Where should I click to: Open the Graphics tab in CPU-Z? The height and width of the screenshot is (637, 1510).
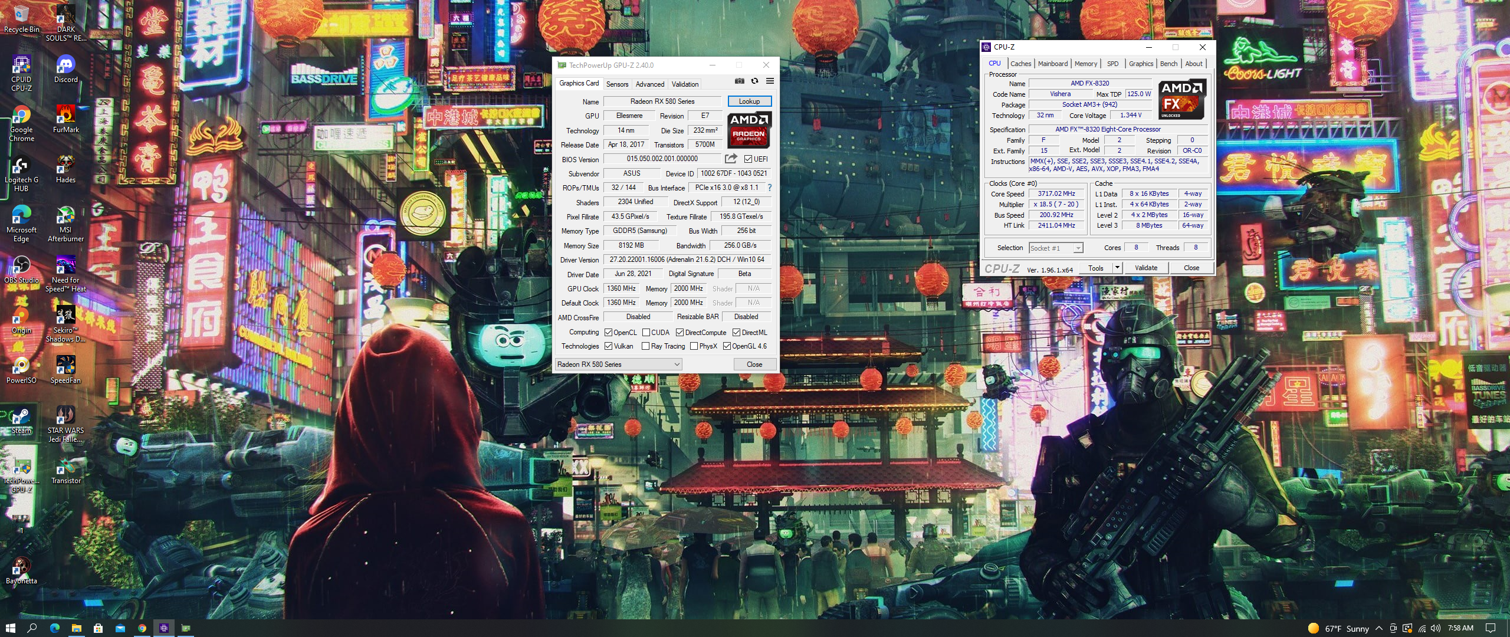[x=1141, y=64]
